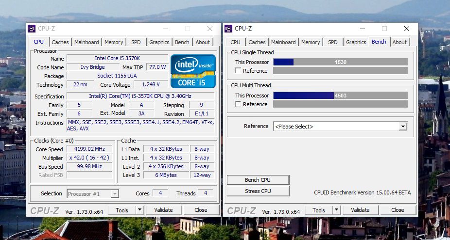Click Tools button in left window
This screenshot has height=240, width=450.
point(122,210)
